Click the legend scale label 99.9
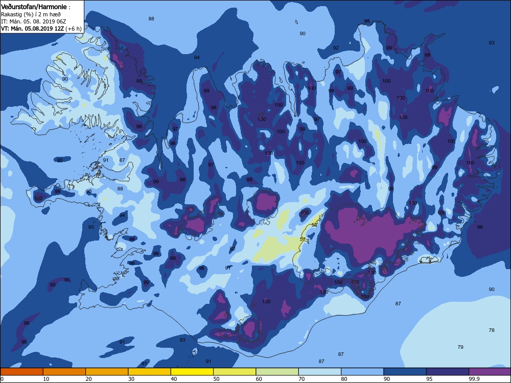This screenshot has width=511, height=383. pos(474,379)
